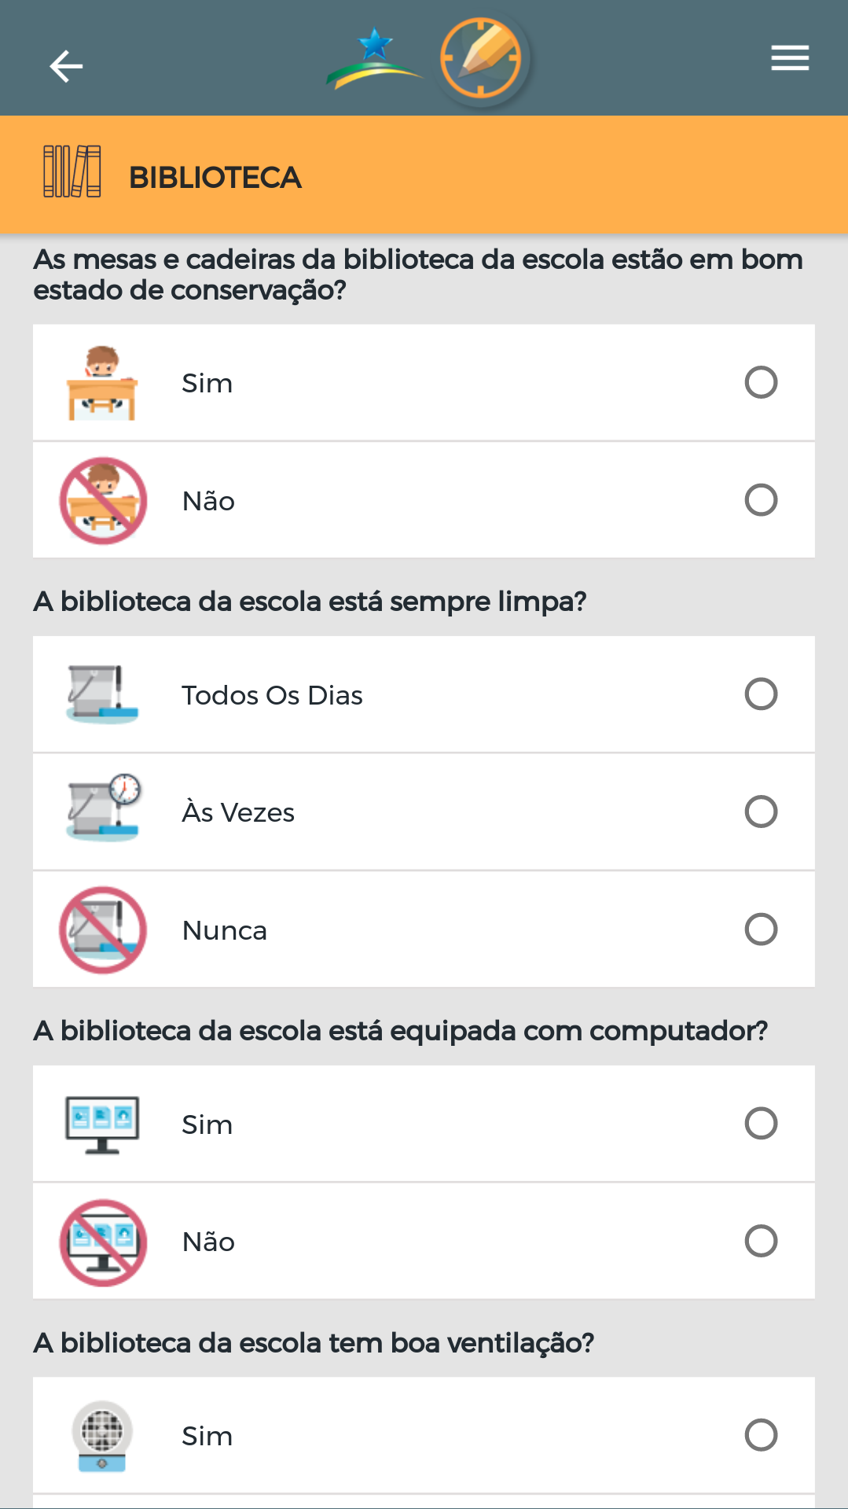Tap the student at desk icon
Viewport: 848px width, 1509px height.
pyautogui.click(x=102, y=383)
